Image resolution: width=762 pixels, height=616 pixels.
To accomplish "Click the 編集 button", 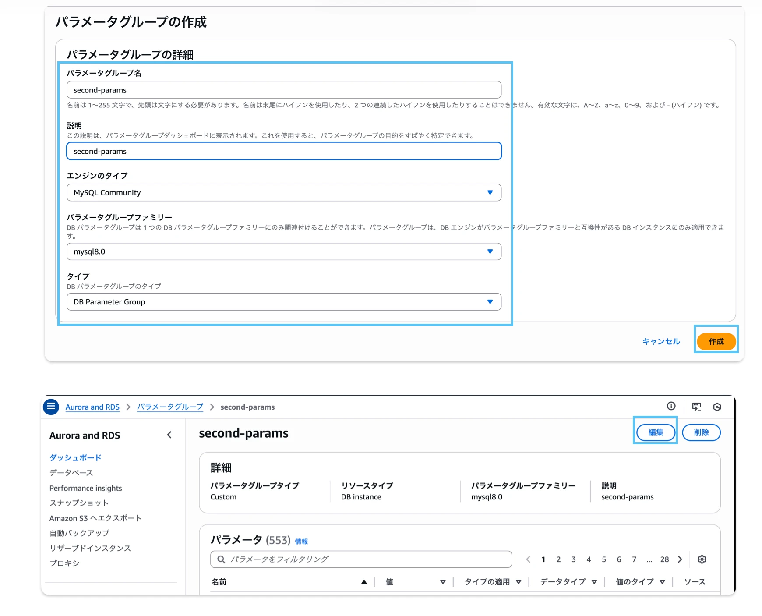I will pos(656,432).
